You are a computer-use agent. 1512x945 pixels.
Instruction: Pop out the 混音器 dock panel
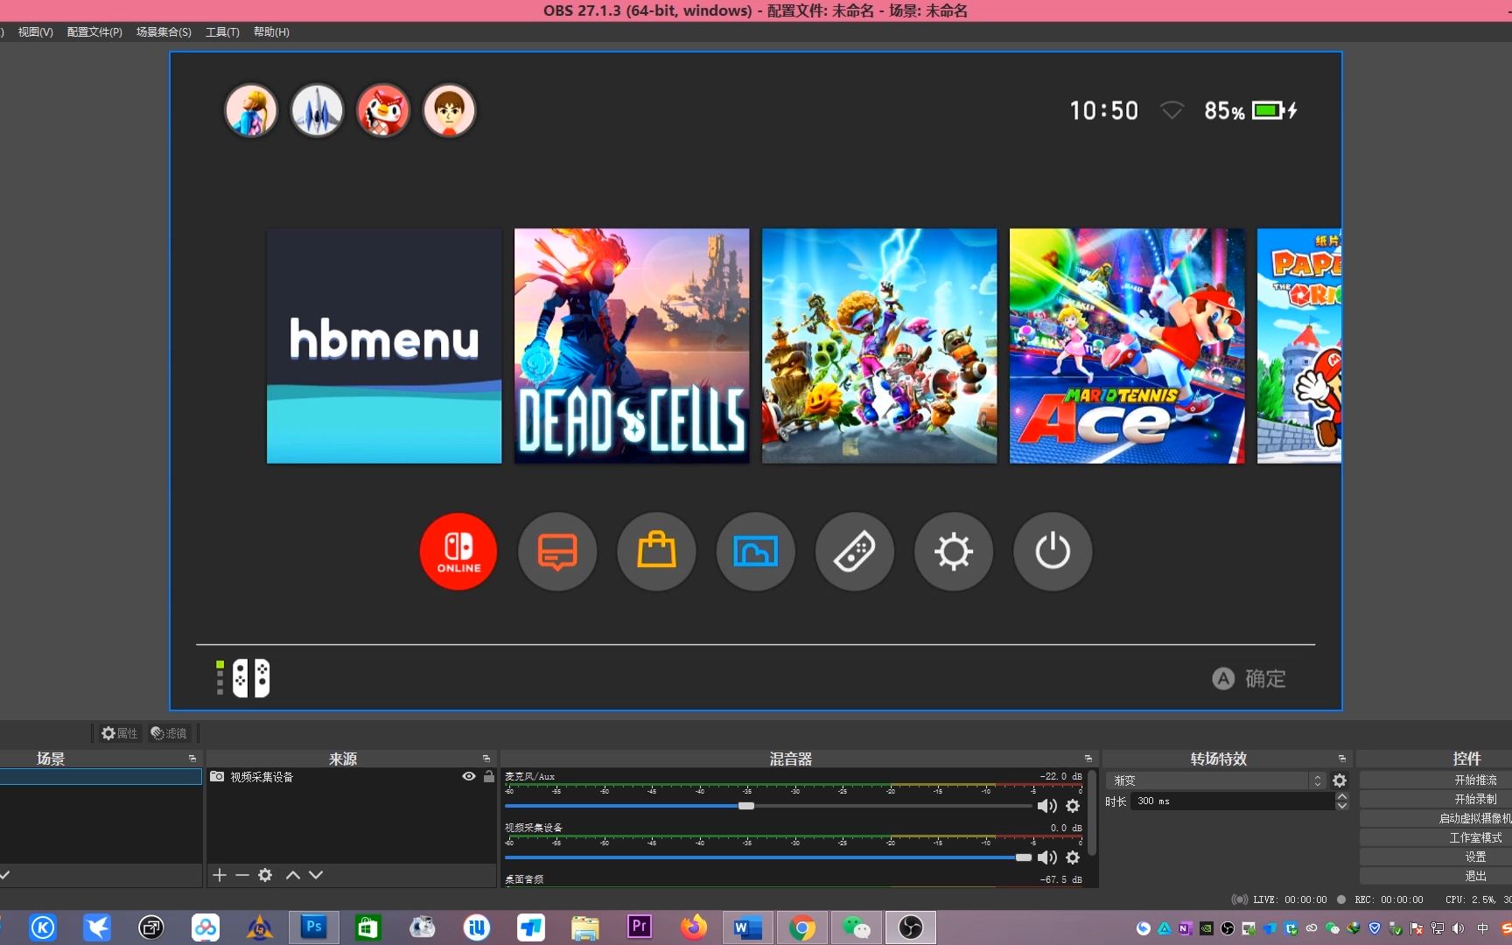point(1088,759)
